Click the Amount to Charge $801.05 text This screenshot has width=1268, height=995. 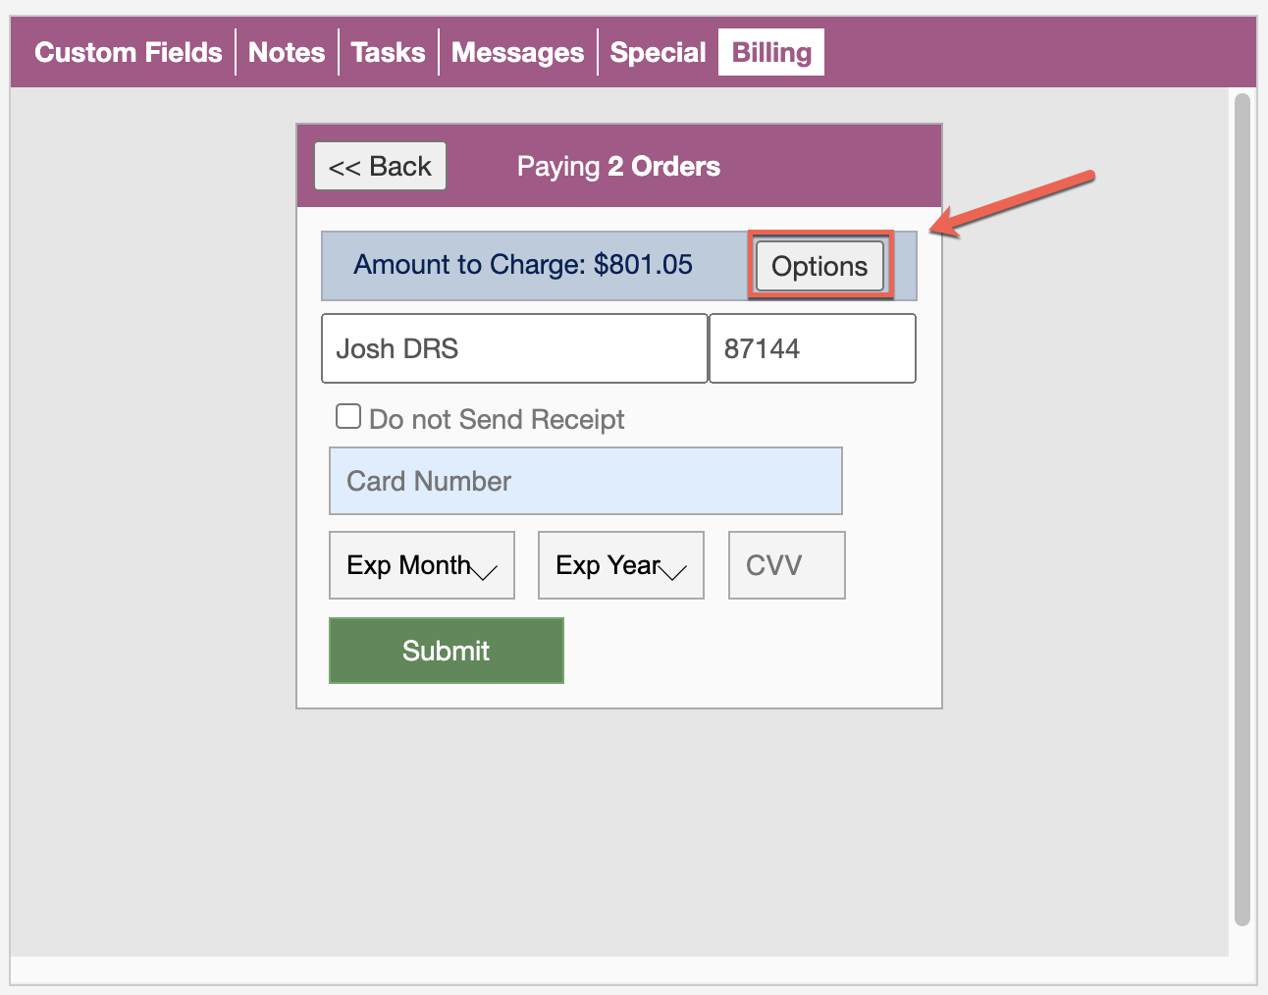click(523, 265)
